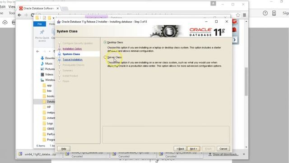Select the System Class step in sidebar
The height and width of the screenshot is (163, 289).
click(x=71, y=54)
